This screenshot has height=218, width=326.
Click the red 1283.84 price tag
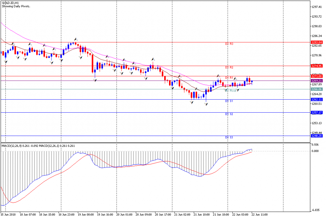(x=316, y=42)
